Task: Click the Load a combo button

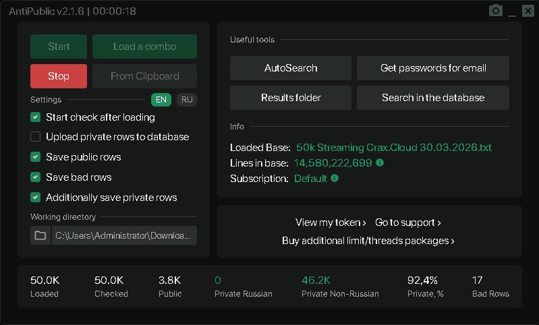Action: click(144, 47)
